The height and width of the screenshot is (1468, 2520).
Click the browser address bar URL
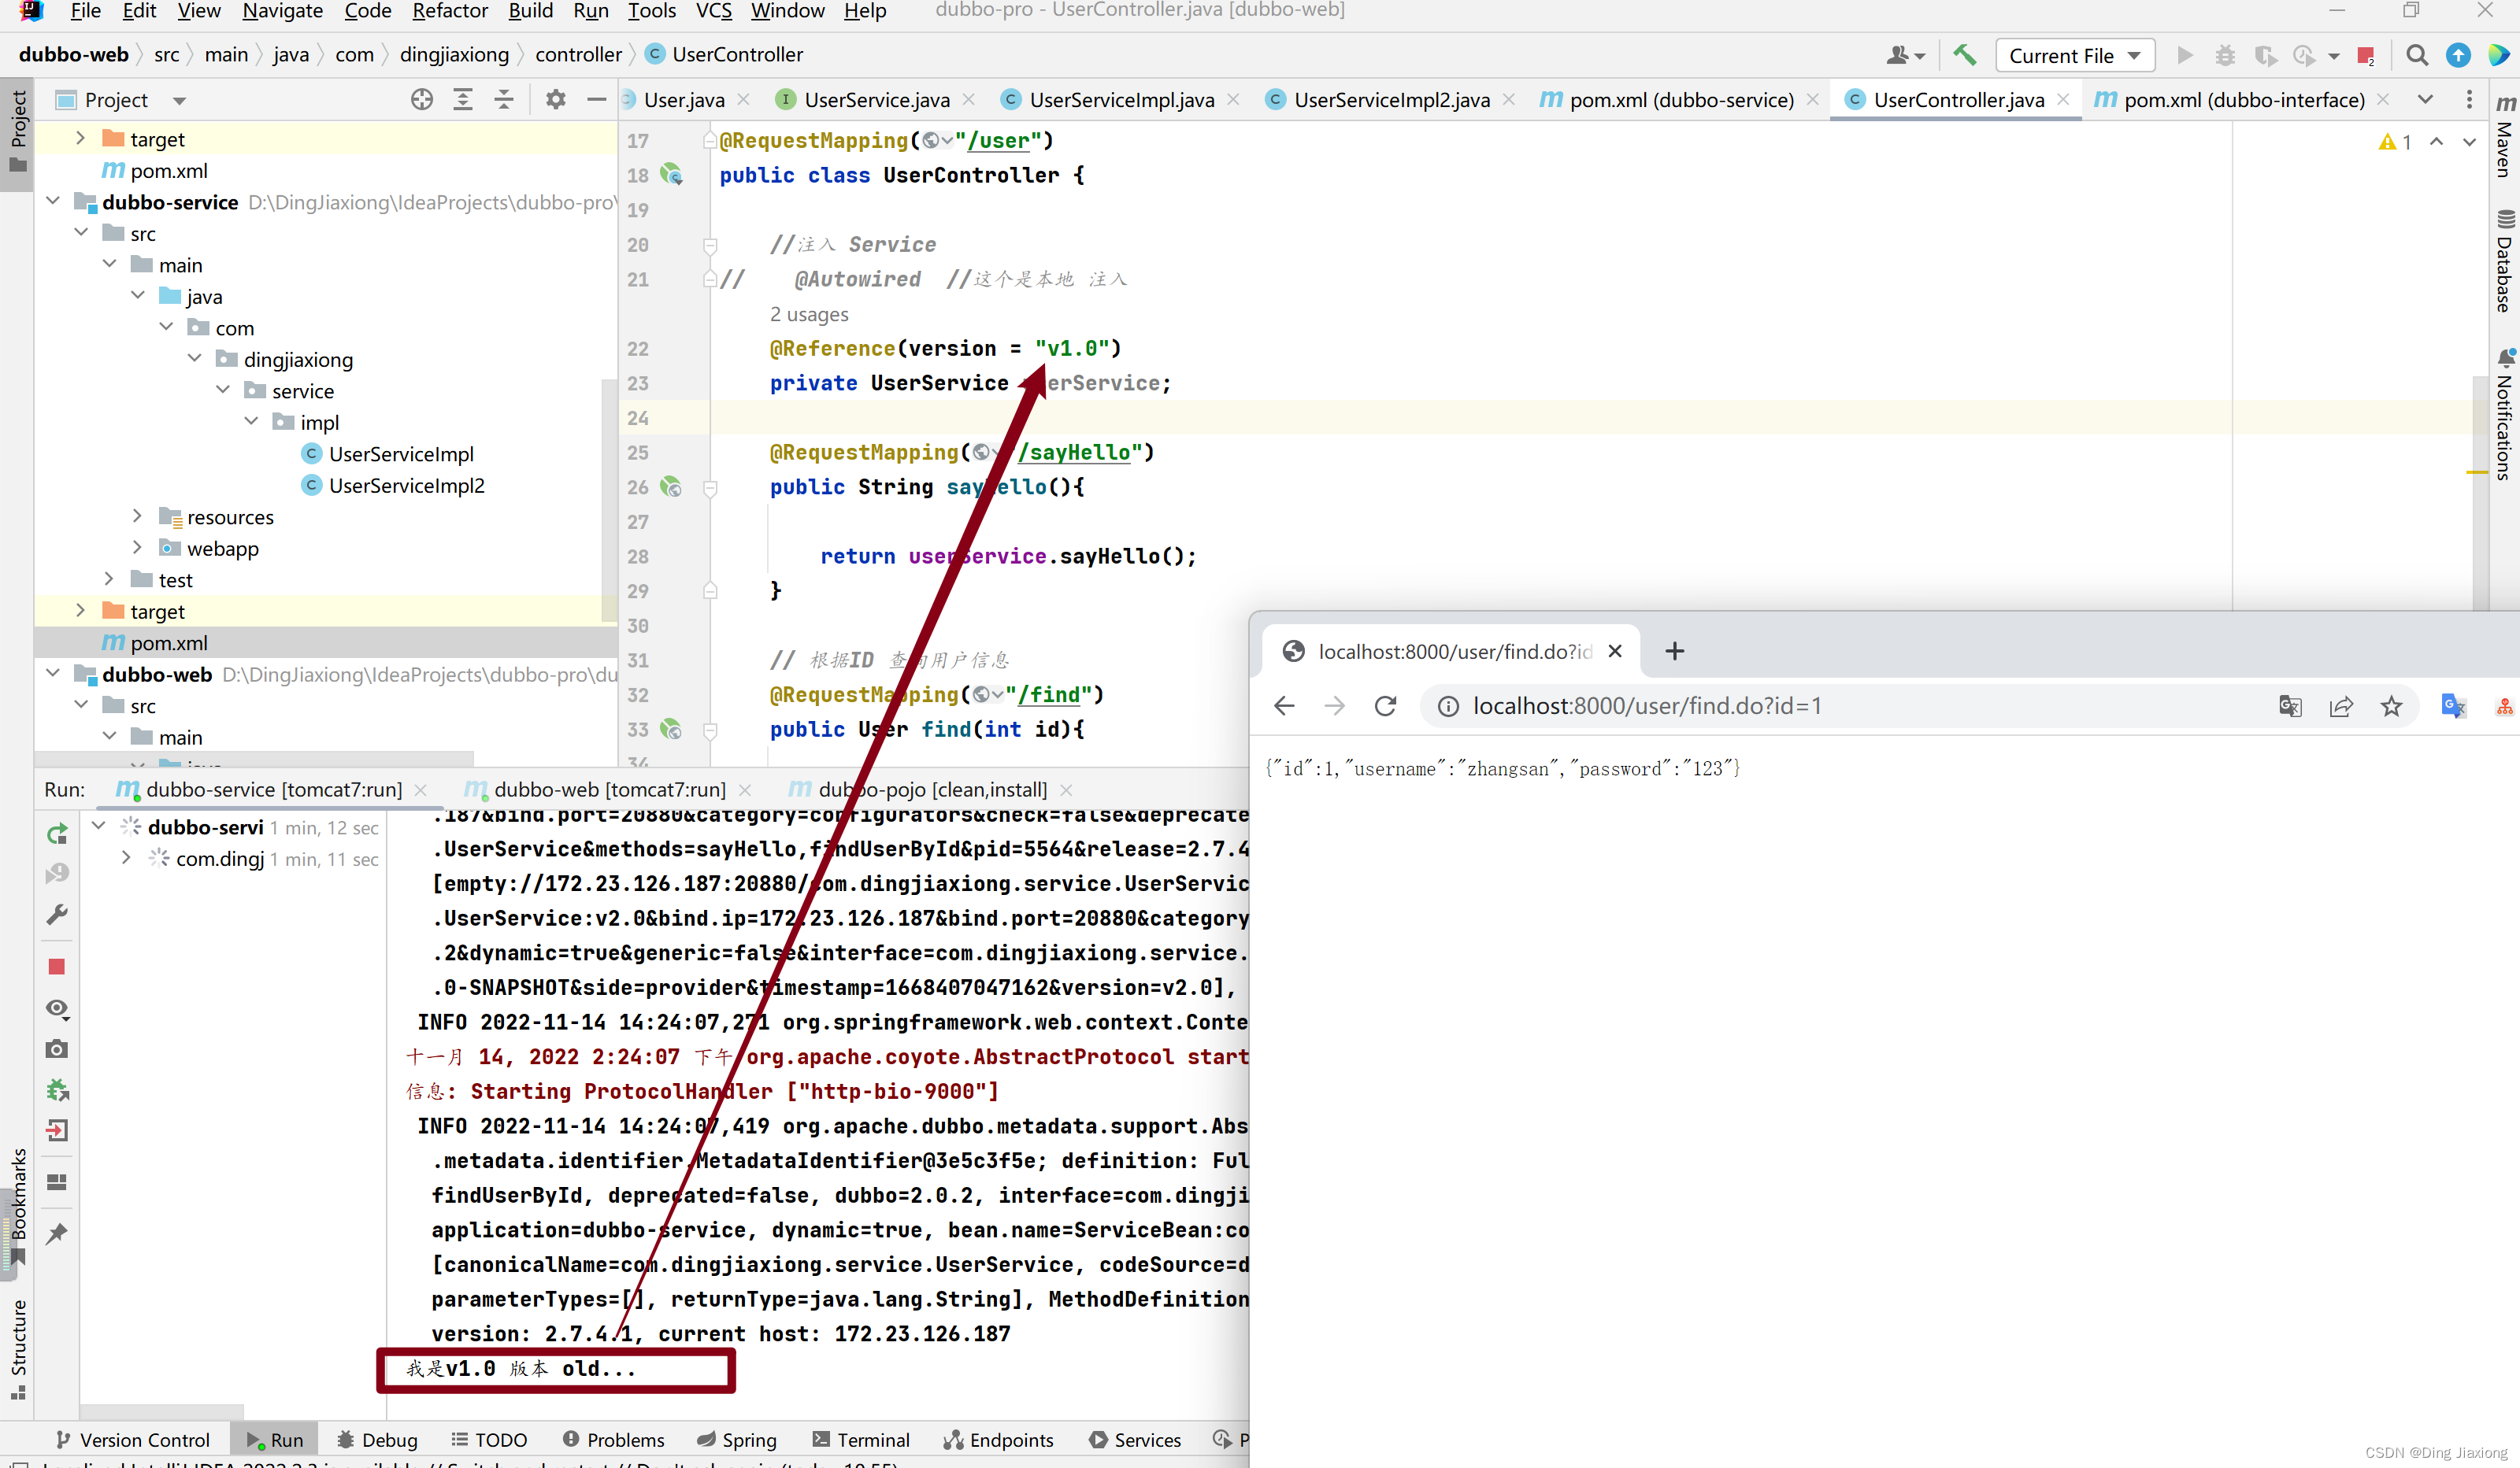(x=1646, y=707)
